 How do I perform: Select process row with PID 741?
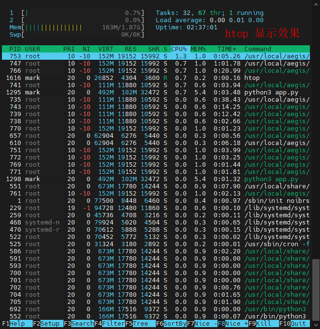156,85
